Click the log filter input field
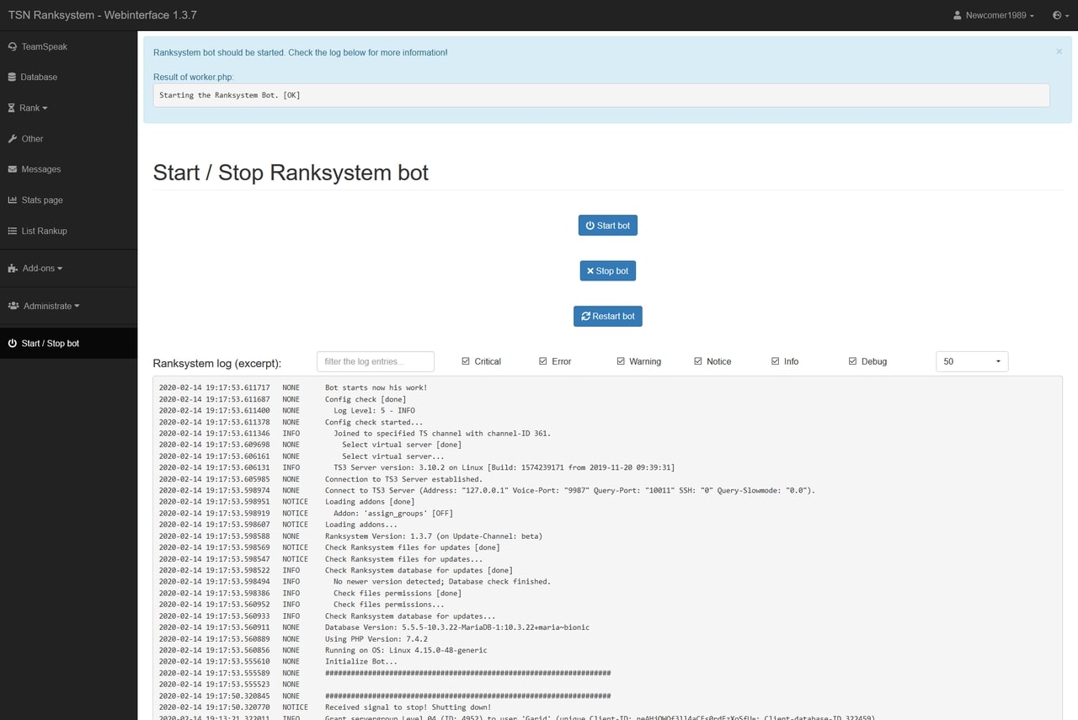1078x720 pixels. point(375,360)
